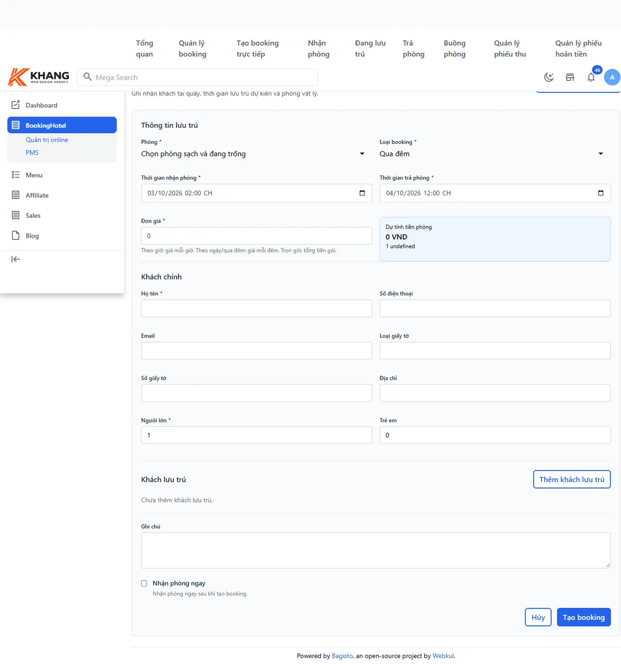Click the 'Hủy' cancel button
The height and width of the screenshot is (664, 621).
[x=538, y=617]
